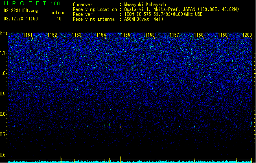Click the 0.7 kHz frequency label
The width and height of the screenshot is (256, 163).
coord(4,134)
